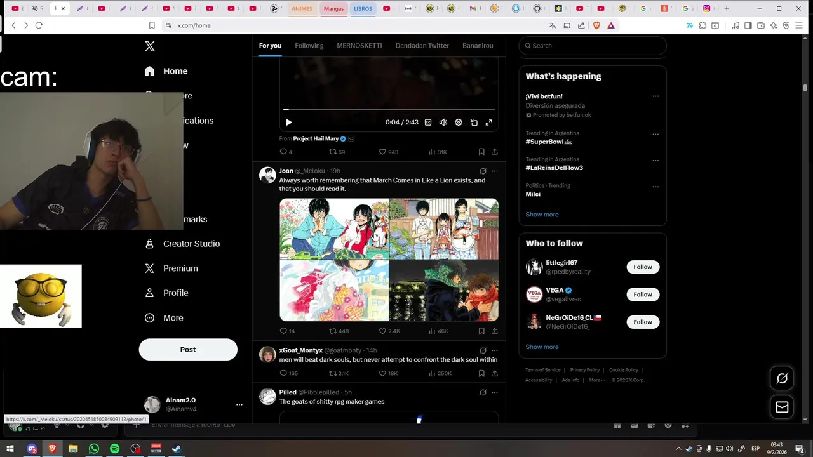Open account menu dots beside Ainam2.0
This screenshot has height=457, width=813.
(x=239, y=405)
